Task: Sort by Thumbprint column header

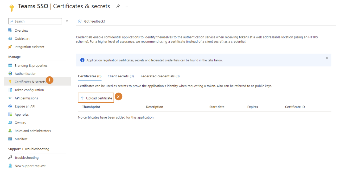Action: 91,107
